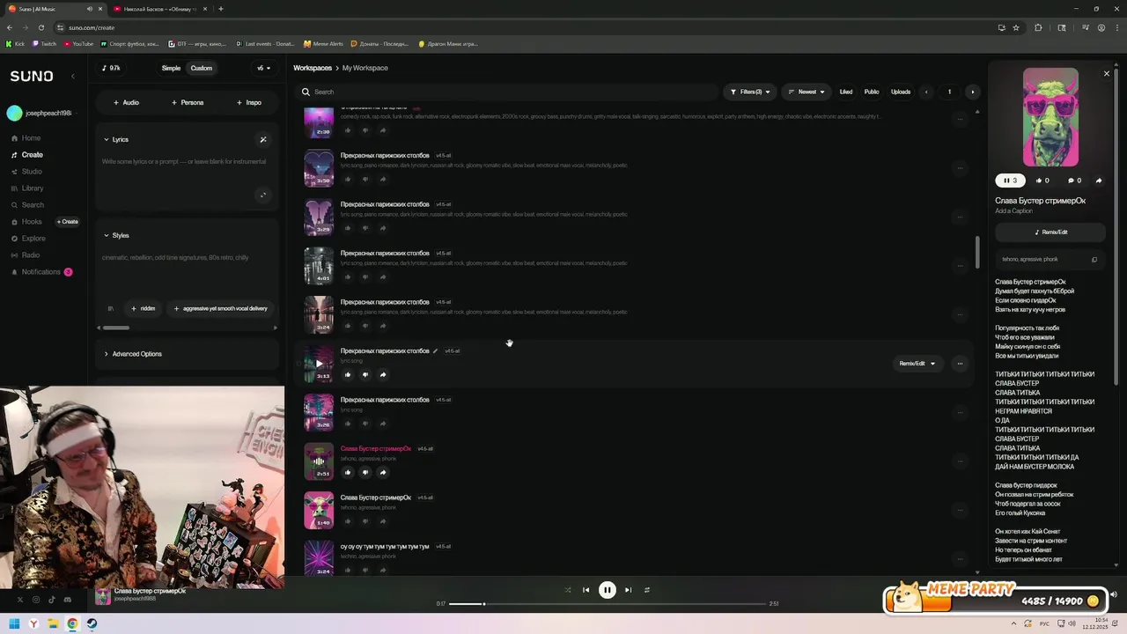Pause via the white button in details panel
The height and width of the screenshot is (634, 1127).
(1010, 181)
